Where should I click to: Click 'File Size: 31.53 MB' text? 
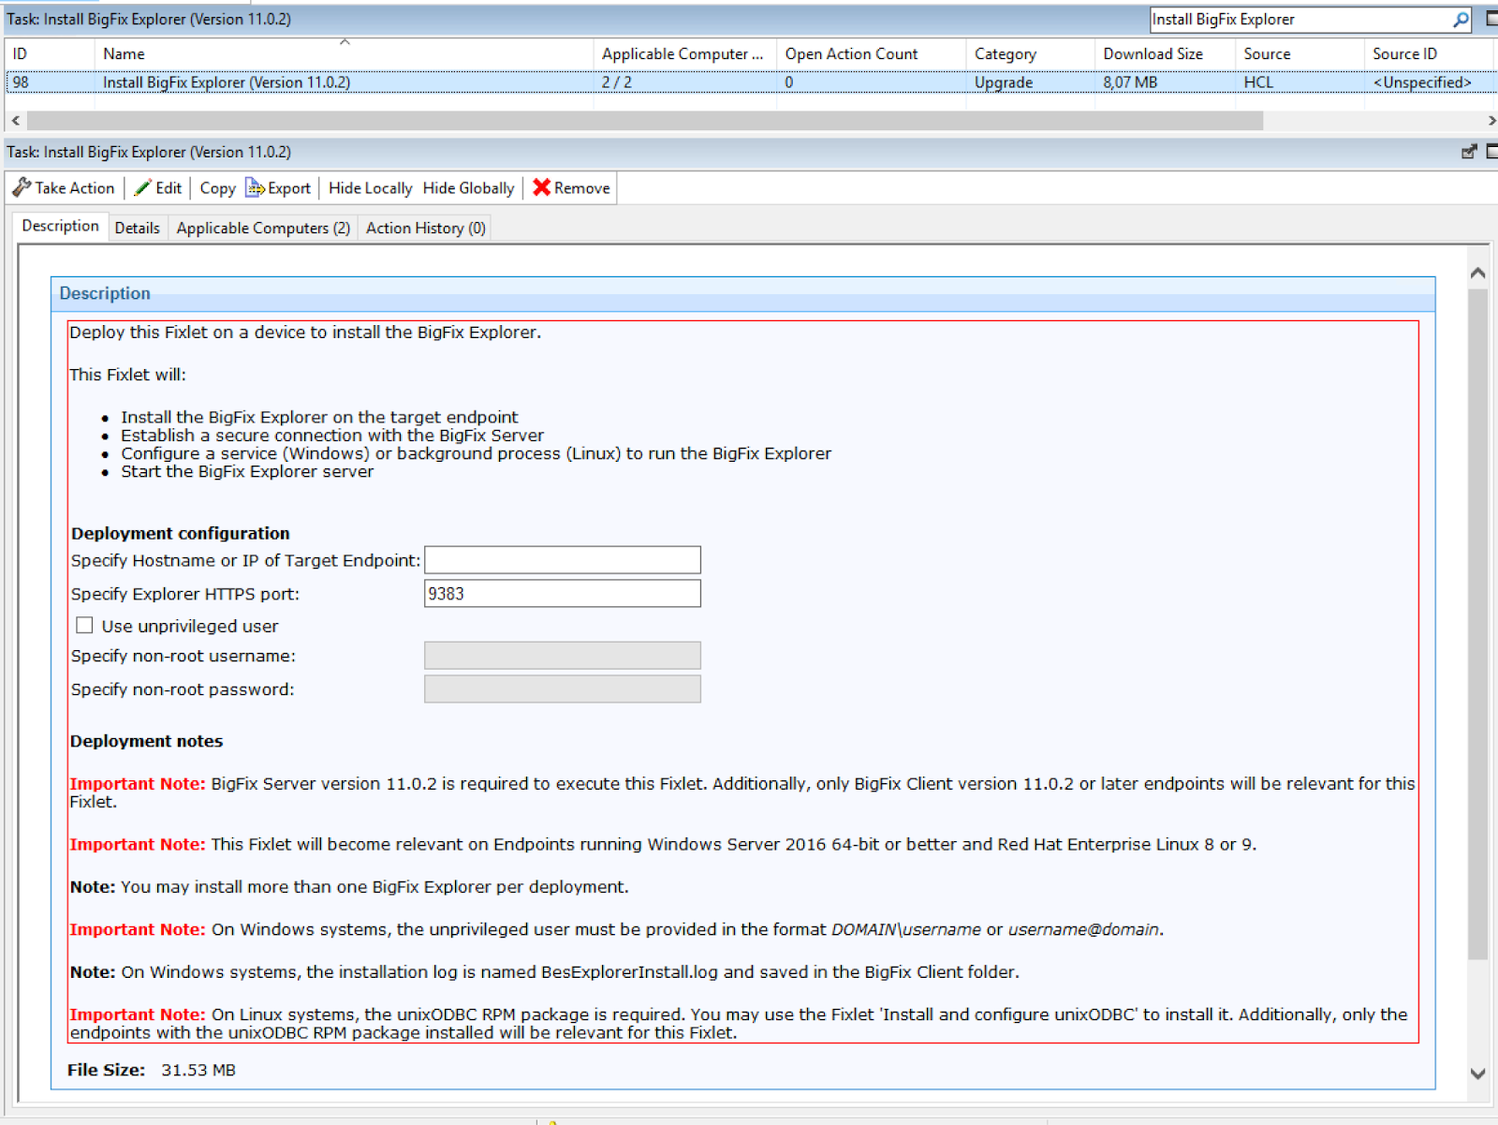click(152, 1070)
